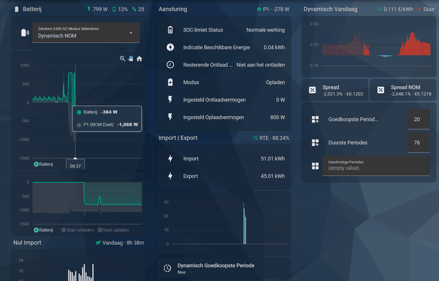Open the 0.04 kWh beschikbare energie value
Viewport: 439px width, 281px height.
tap(274, 47)
